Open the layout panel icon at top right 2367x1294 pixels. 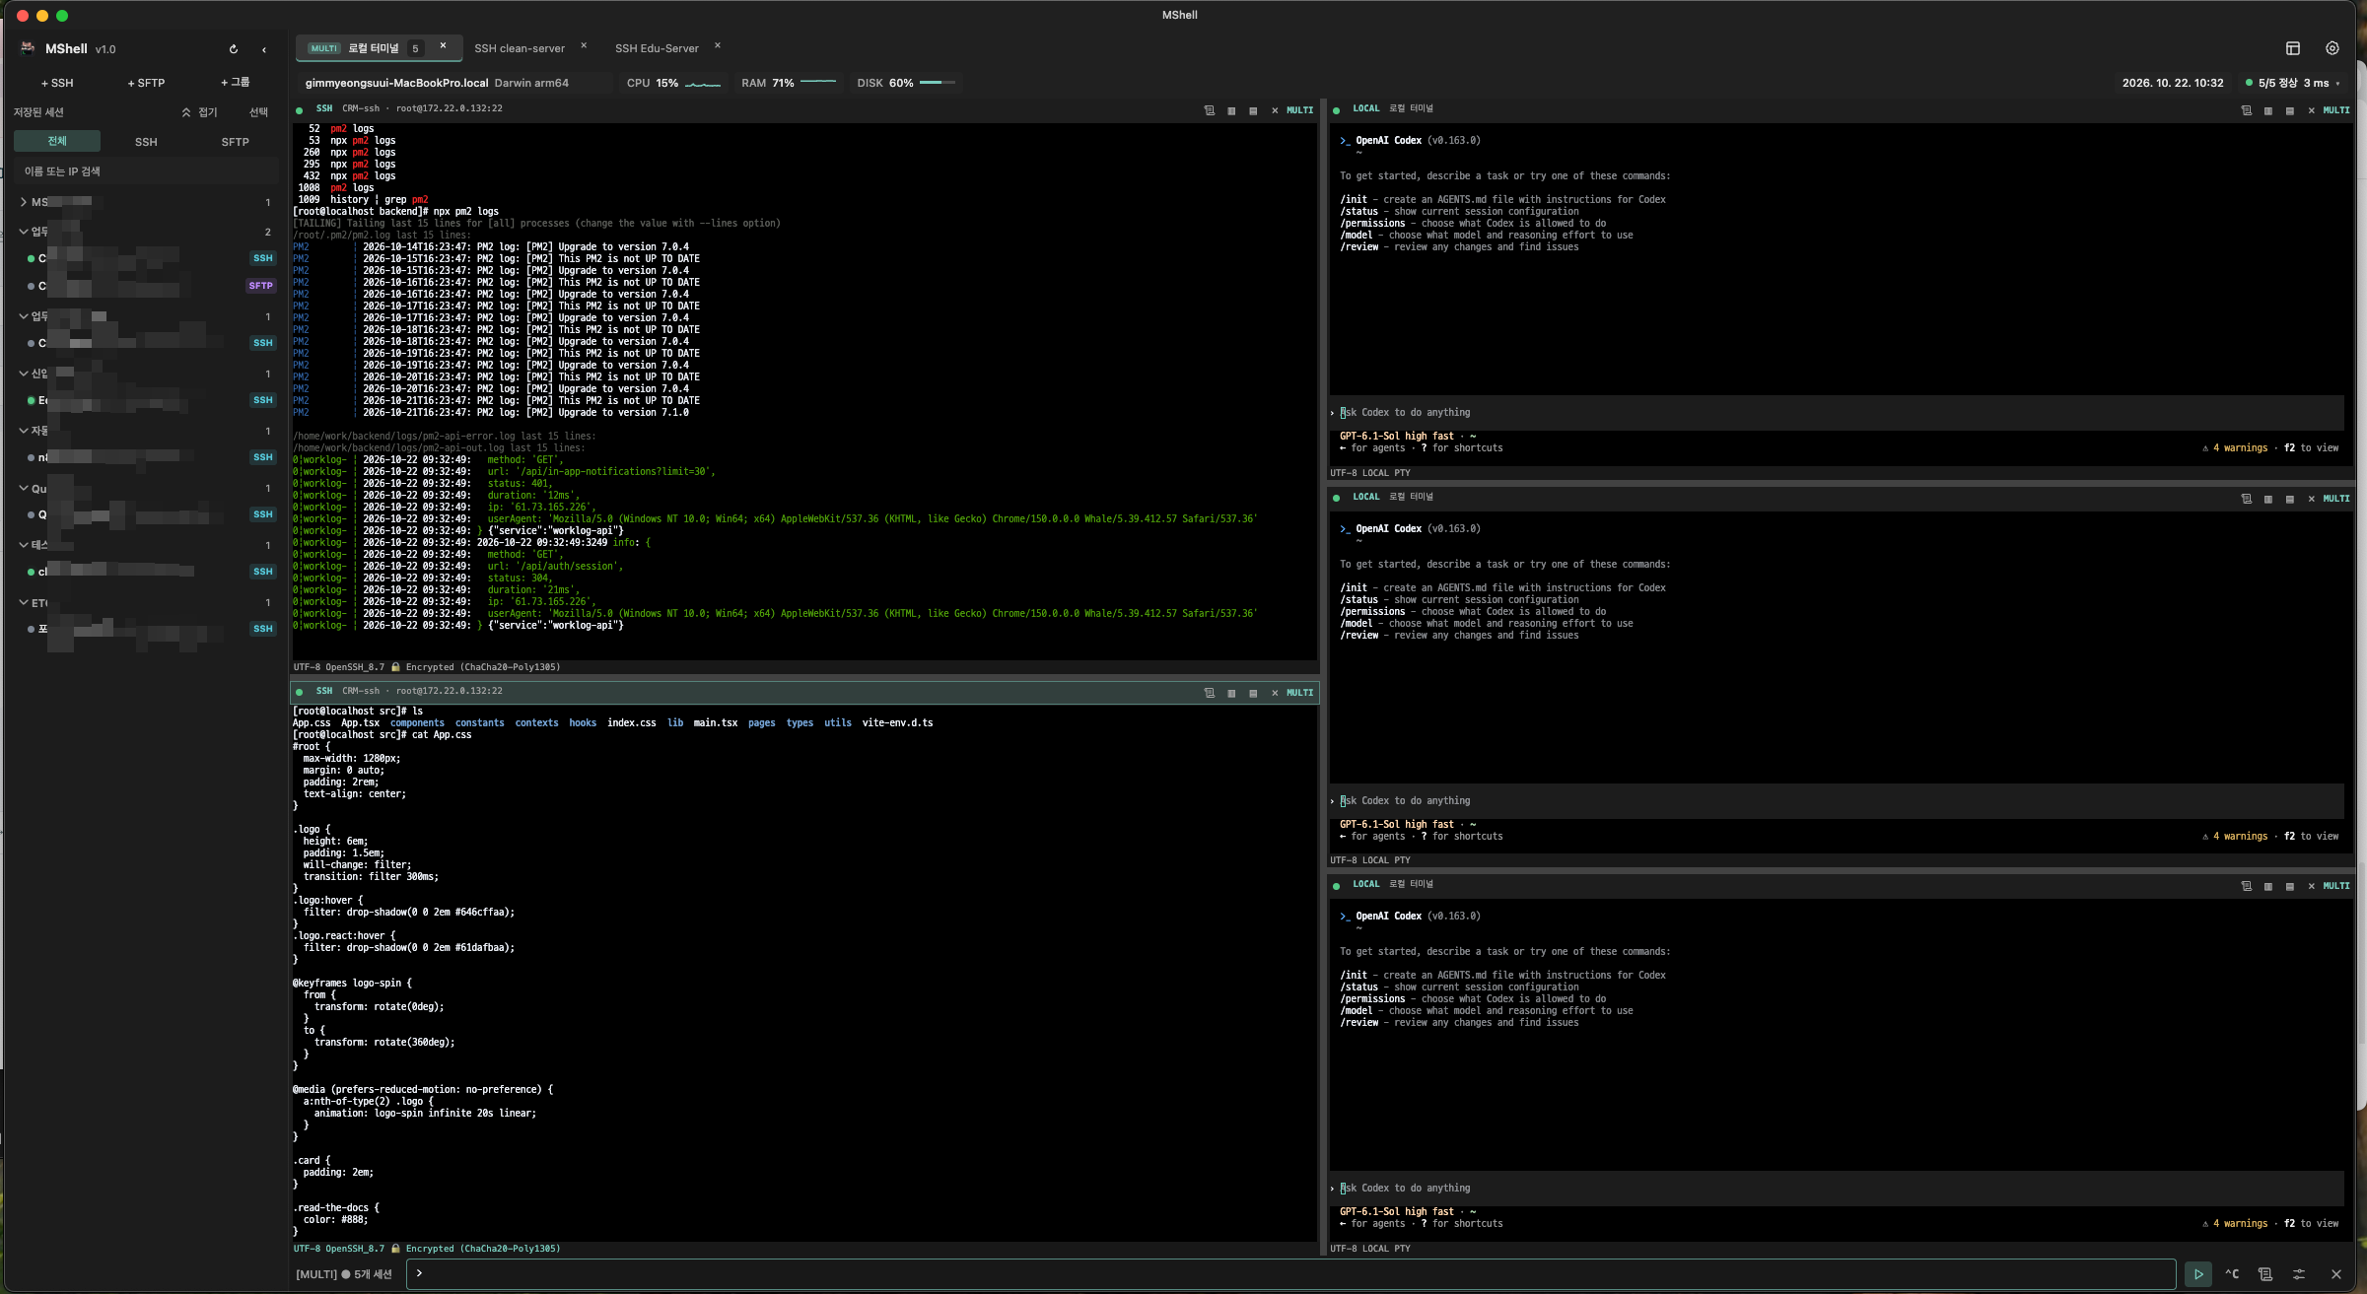tap(2293, 48)
